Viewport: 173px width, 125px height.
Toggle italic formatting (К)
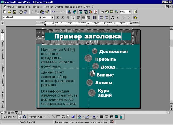63,18
